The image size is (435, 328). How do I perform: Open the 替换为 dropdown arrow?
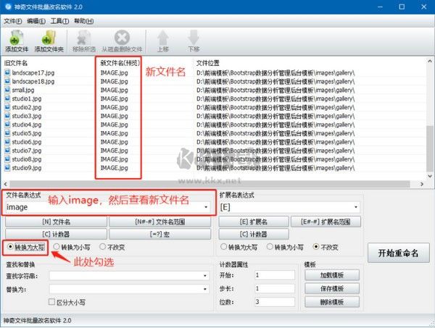(205, 289)
